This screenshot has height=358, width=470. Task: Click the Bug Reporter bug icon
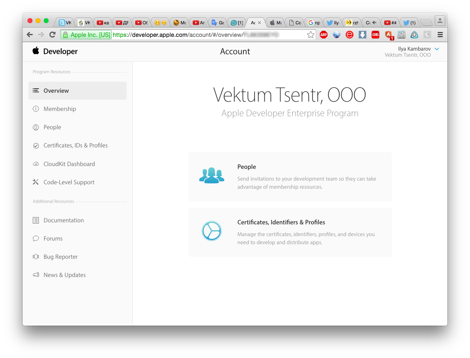[36, 257]
